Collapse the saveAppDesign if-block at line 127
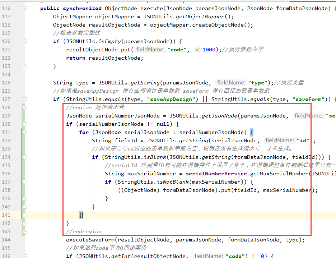This screenshot has height=258, width=336. click(x=26, y=99)
